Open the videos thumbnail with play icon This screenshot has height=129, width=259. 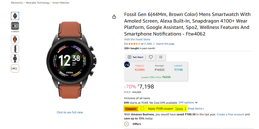tap(15, 26)
